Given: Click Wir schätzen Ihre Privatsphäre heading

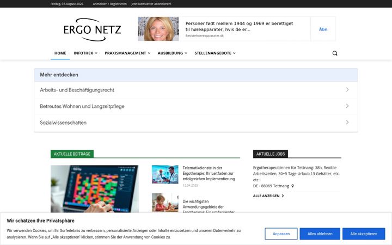Looking at the screenshot, I should click(40, 220).
